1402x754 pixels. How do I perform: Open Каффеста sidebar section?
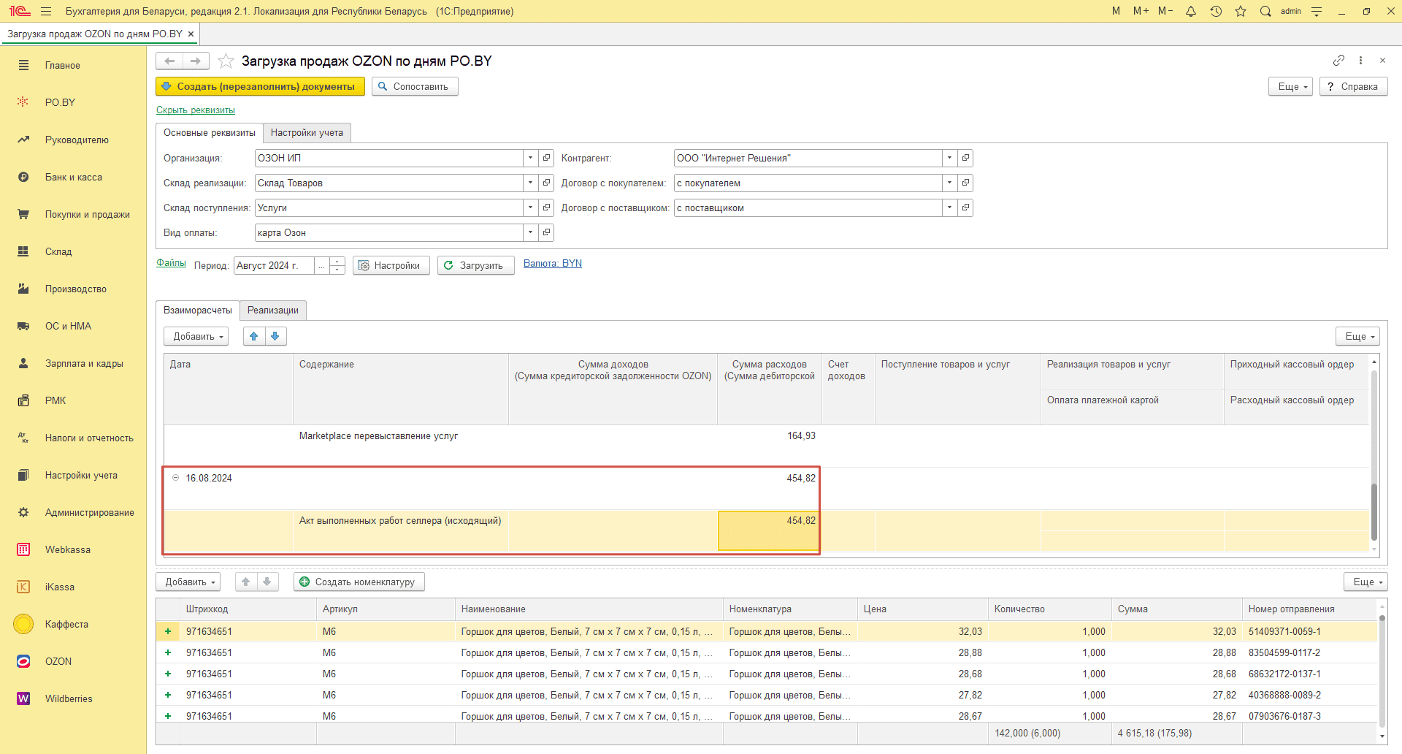point(66,625)
